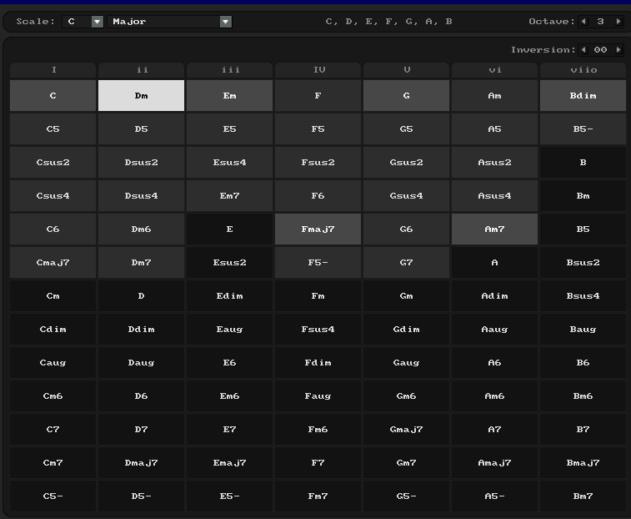
Task: Increase the octave with right arrow
Action: 618,22
